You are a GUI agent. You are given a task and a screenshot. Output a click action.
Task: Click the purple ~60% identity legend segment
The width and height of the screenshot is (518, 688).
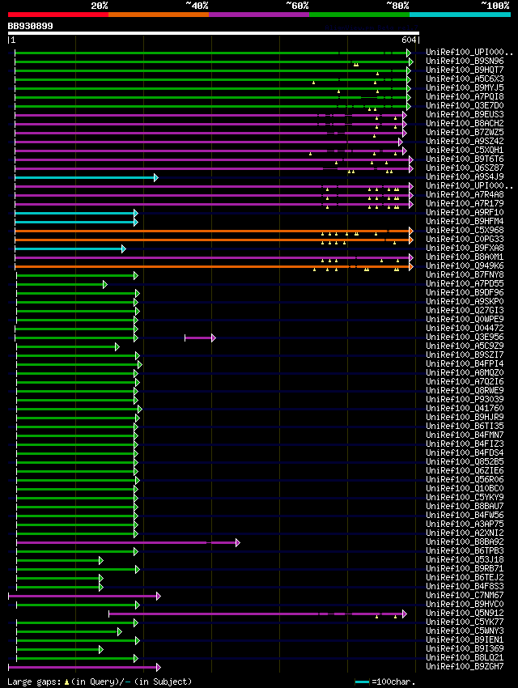point(259,15)
